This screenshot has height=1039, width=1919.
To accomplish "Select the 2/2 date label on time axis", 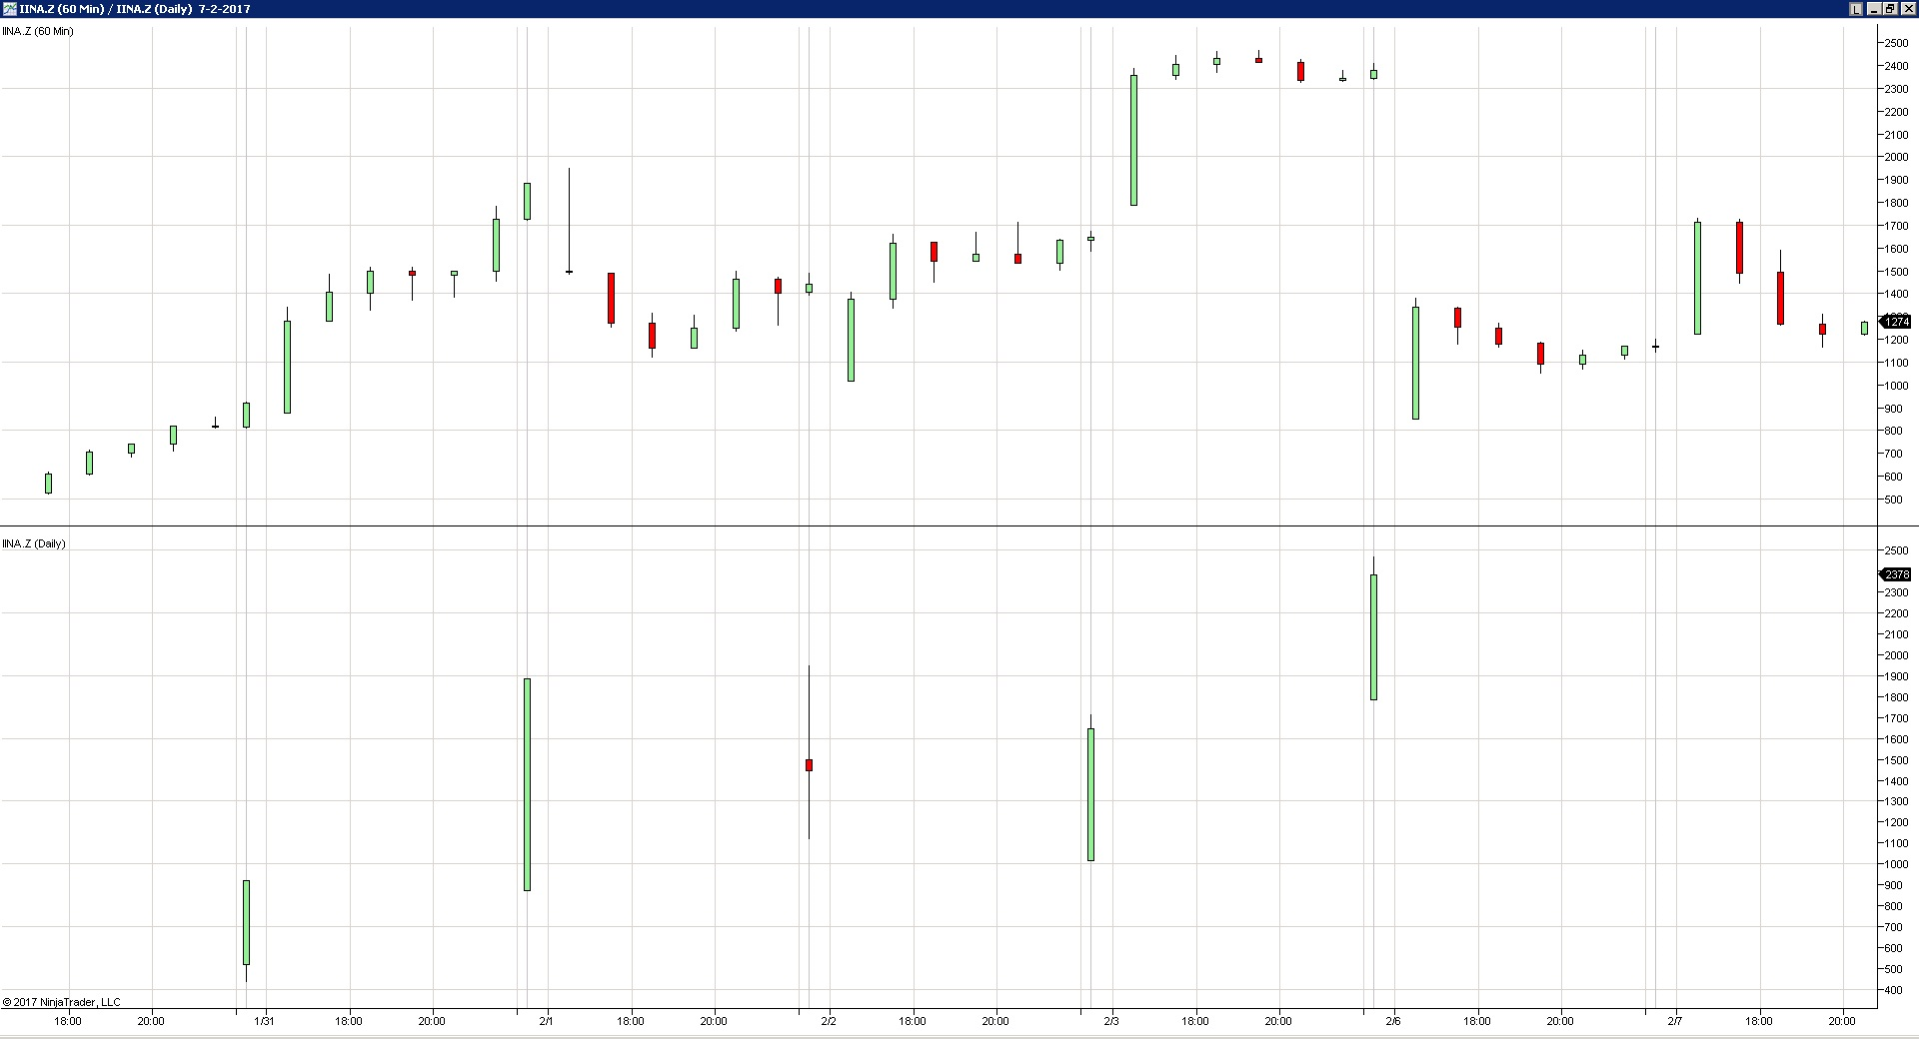I will pyautogui.click(x=829, y=1021).
